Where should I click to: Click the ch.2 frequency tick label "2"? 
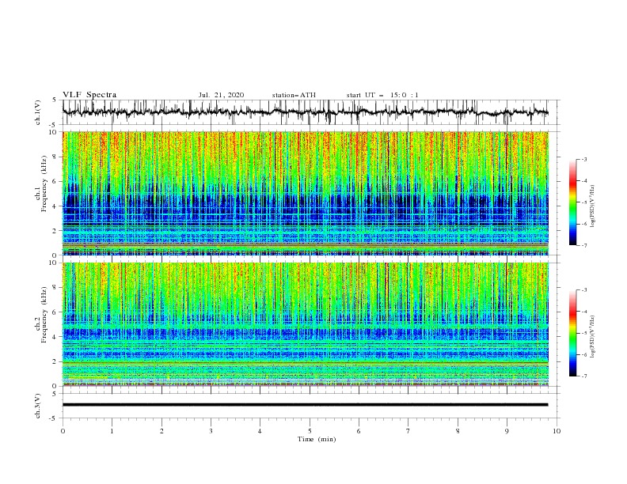click(55, 361)
